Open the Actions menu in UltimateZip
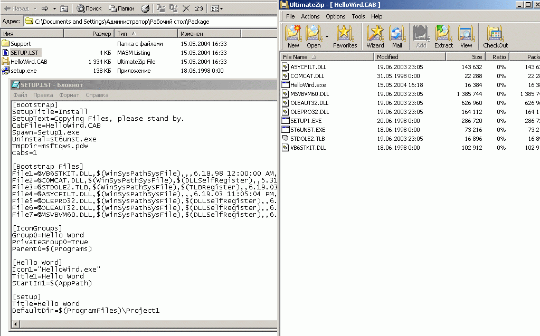The height and width of the screenshot is (336, 540). 310,16
